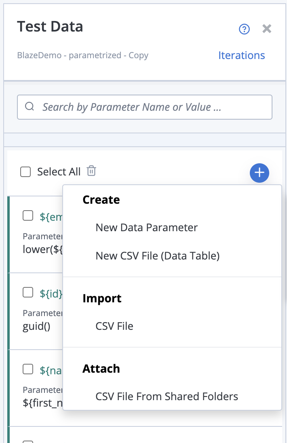Tick the third parameter's checkbox
This screenshot has height=443, width=287.
coord(28,369)
